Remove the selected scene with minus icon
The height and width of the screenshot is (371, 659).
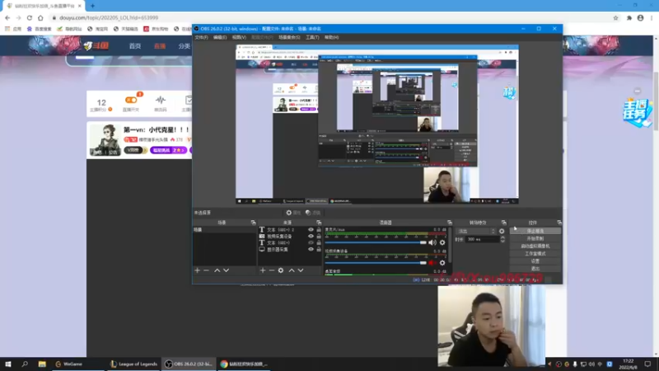tap(207, 270)
